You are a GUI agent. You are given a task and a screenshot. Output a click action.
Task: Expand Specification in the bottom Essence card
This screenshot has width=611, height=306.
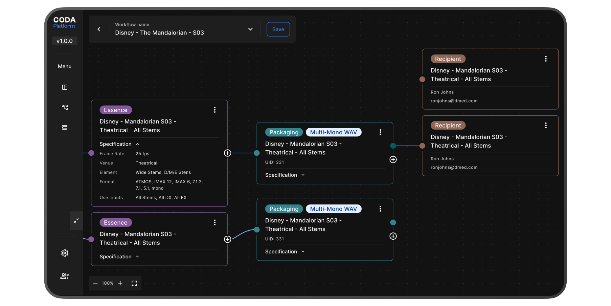point(137,257)
